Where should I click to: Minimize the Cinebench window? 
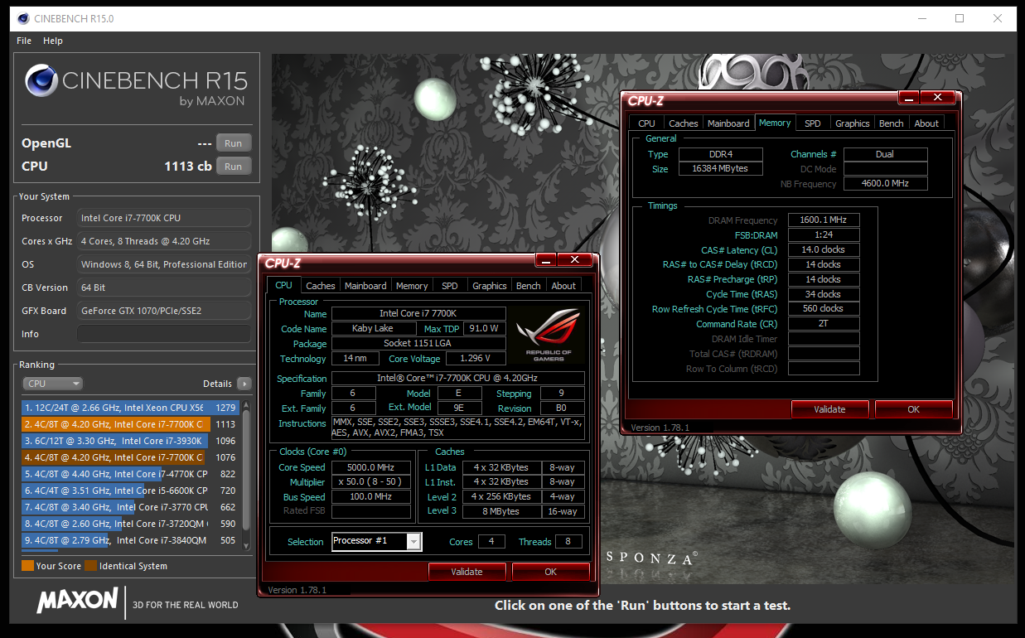(x=921, y=18)
